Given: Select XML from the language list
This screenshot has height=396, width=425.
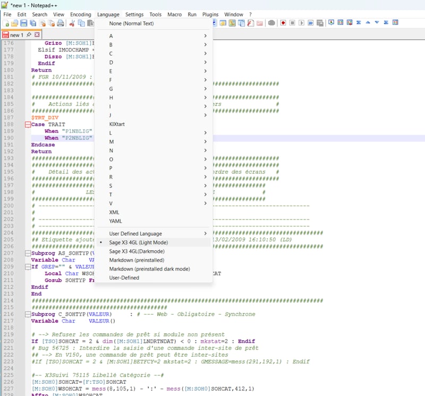Looking at the screenshot, I should (114, 212).
